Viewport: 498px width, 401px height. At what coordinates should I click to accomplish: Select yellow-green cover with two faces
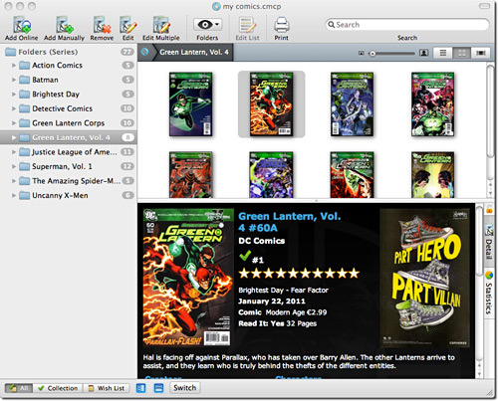point(432,175)
